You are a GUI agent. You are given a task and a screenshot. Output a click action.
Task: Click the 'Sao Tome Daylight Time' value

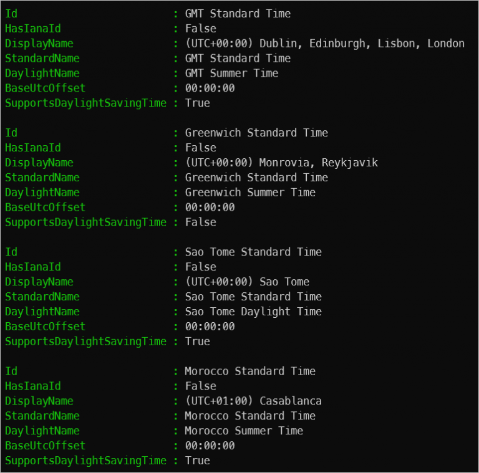click(x=253, y=312)
